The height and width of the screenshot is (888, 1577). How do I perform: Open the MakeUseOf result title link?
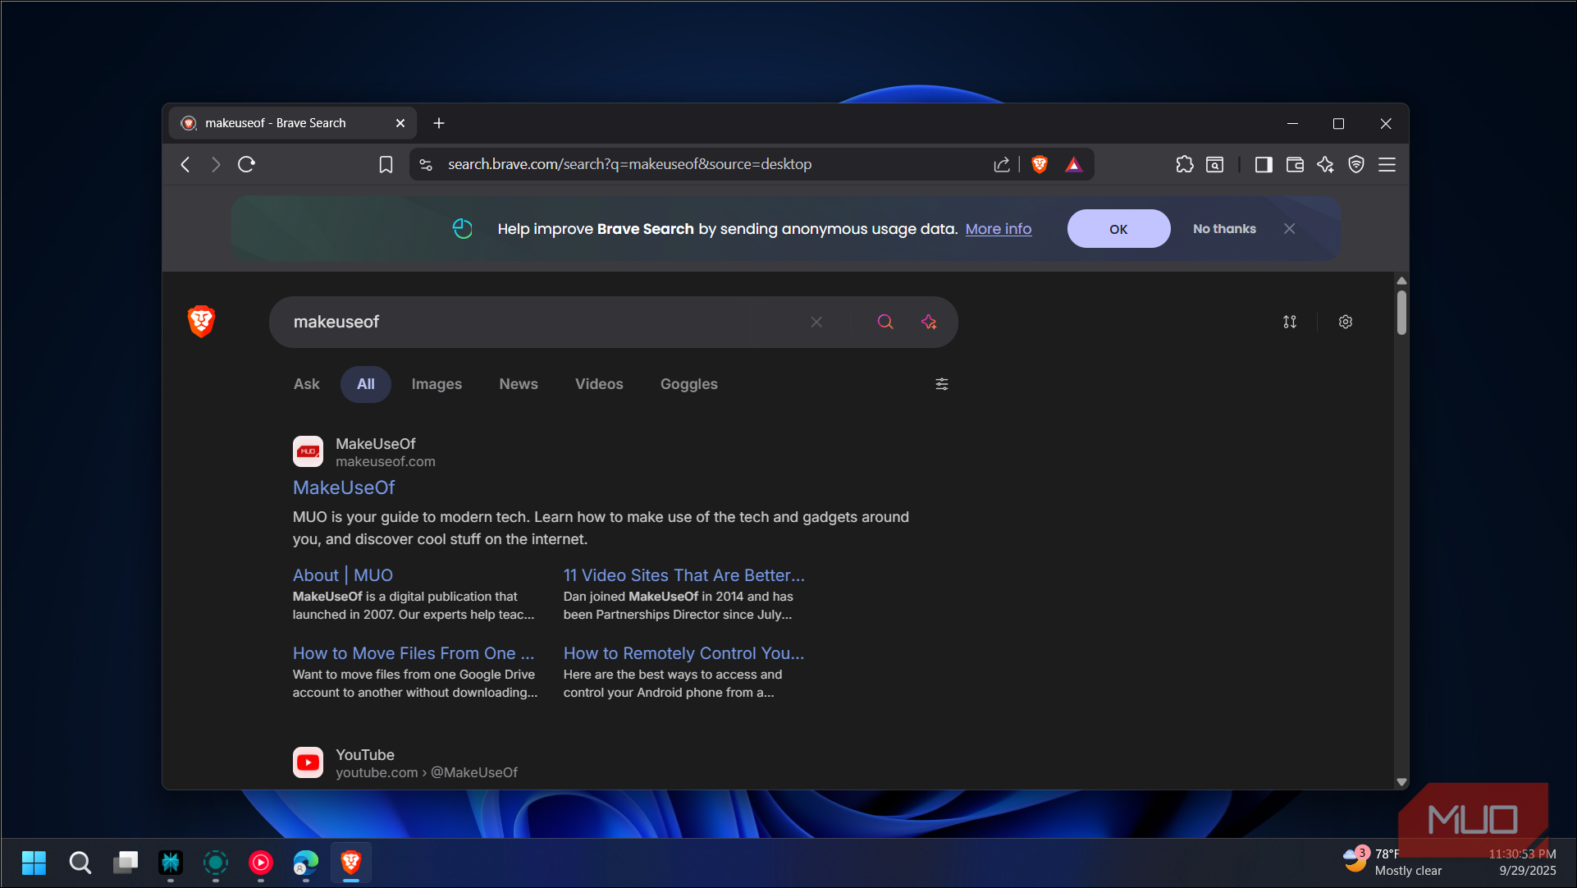[x=344, y=487]
